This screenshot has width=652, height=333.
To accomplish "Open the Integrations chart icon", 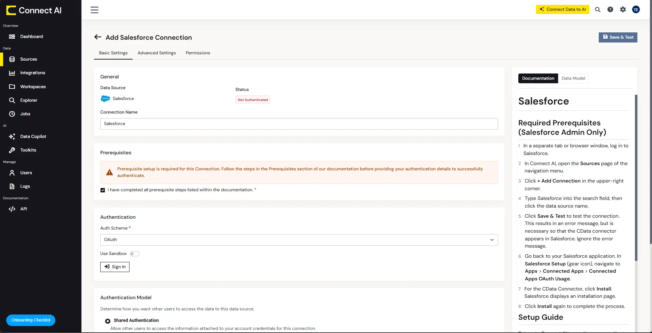I will click(x=12, y=73).
